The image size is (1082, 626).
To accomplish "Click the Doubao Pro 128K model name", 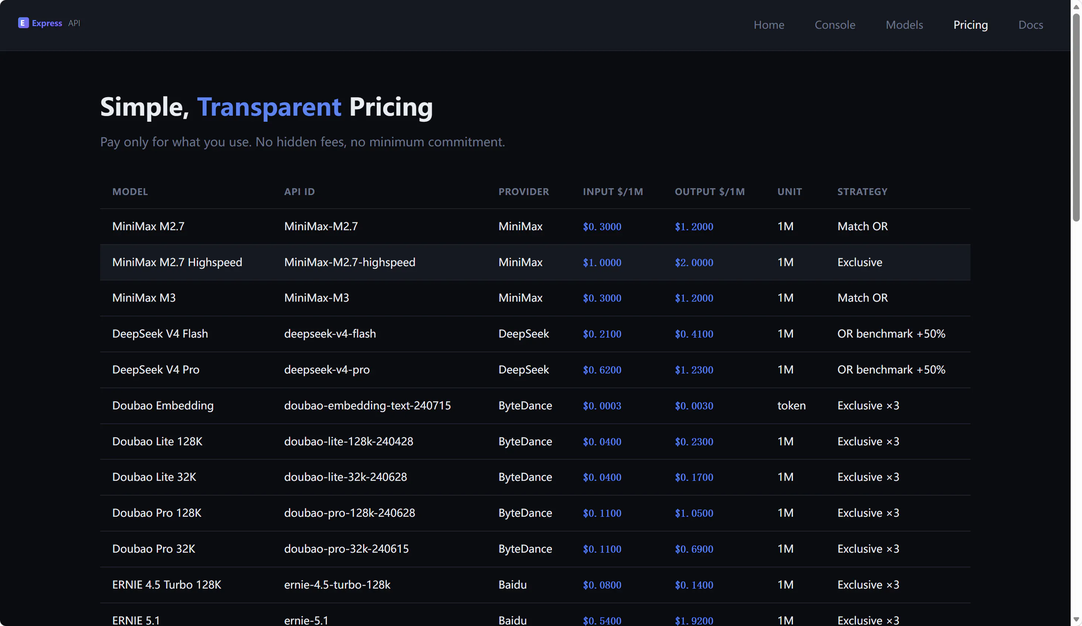I will pyautogui.click(x=157, y=513).
